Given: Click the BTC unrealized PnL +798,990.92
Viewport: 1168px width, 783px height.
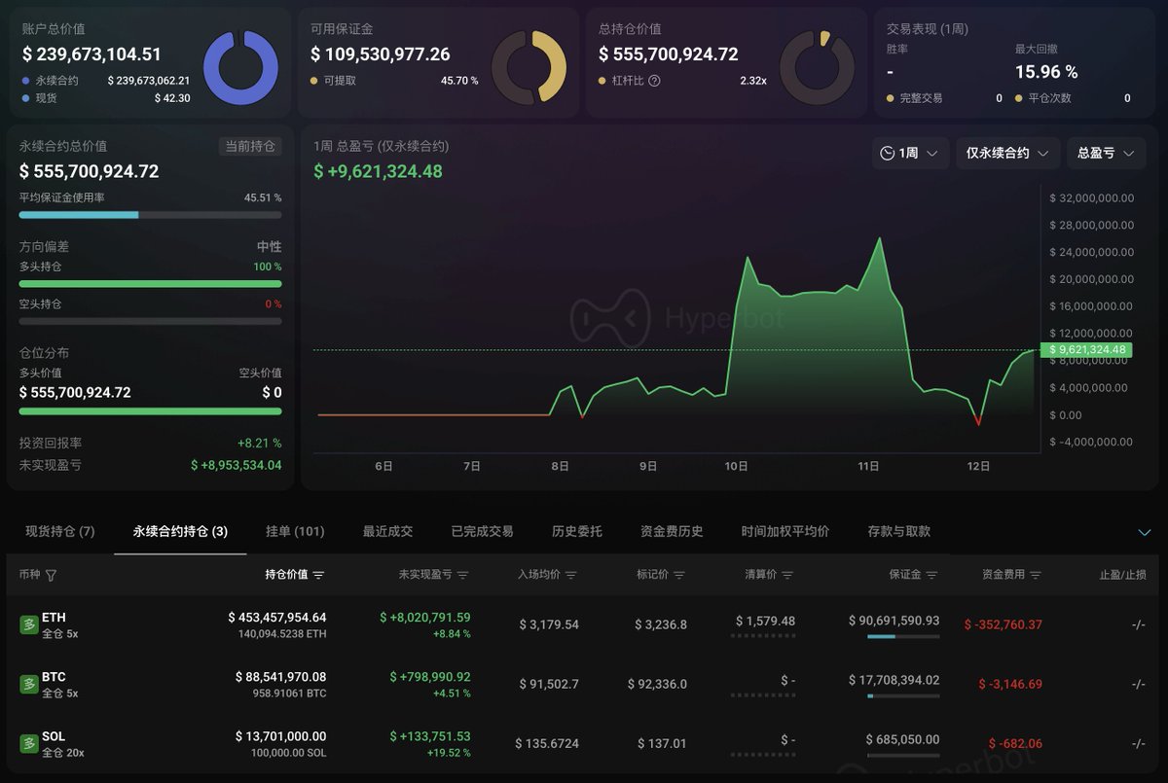Looking at the screenshot, I should coord(429,677).
